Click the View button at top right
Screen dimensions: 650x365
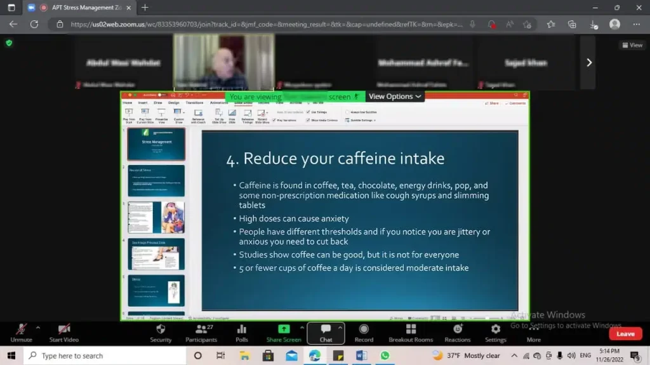click(x=632, y=45)
